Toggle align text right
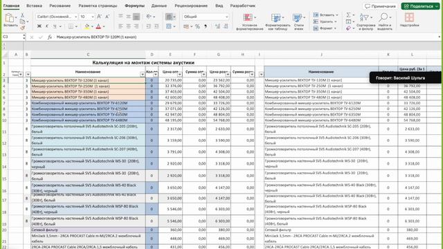This screenshot has width=443, height=249. pos(136,26)
